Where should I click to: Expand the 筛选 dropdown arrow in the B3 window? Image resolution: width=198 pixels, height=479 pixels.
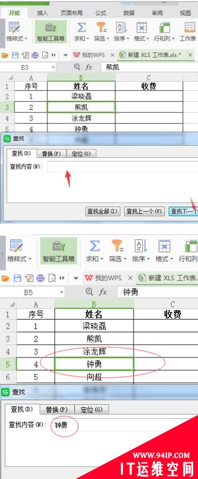108,39
